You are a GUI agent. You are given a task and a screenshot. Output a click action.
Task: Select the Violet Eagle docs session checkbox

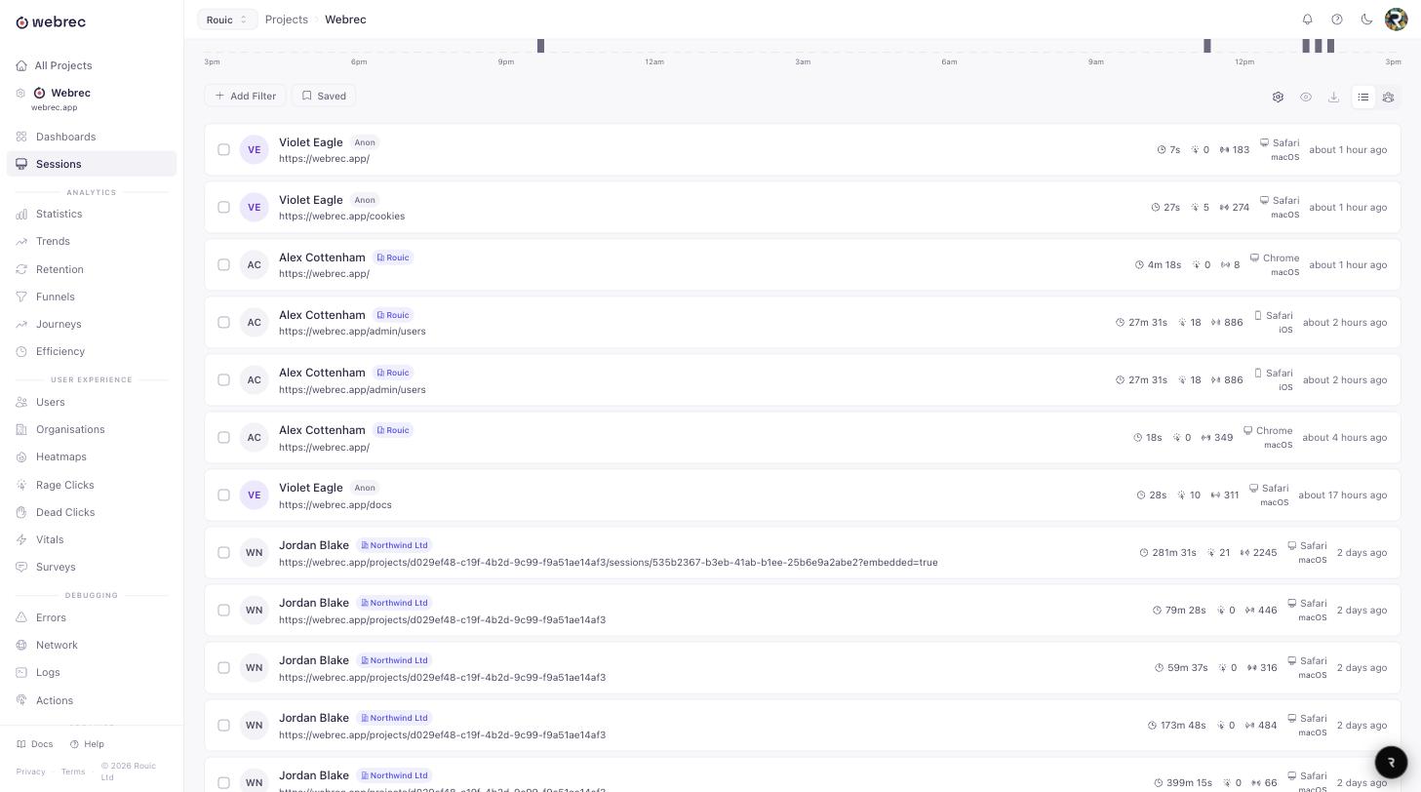coord(223,495)
